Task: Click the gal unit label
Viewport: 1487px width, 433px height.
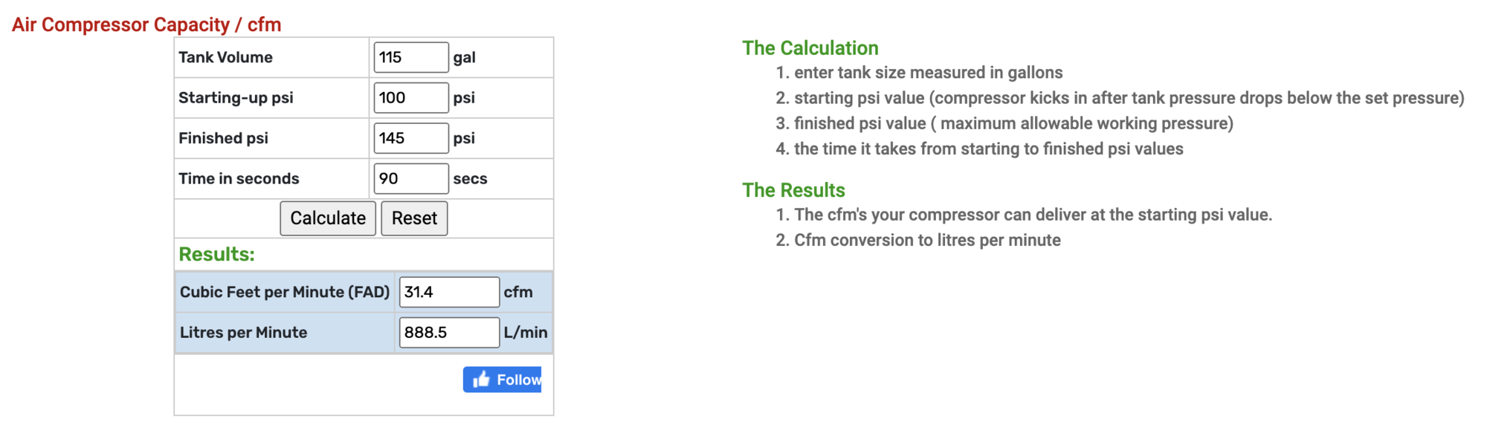Action: pos(464,57)
